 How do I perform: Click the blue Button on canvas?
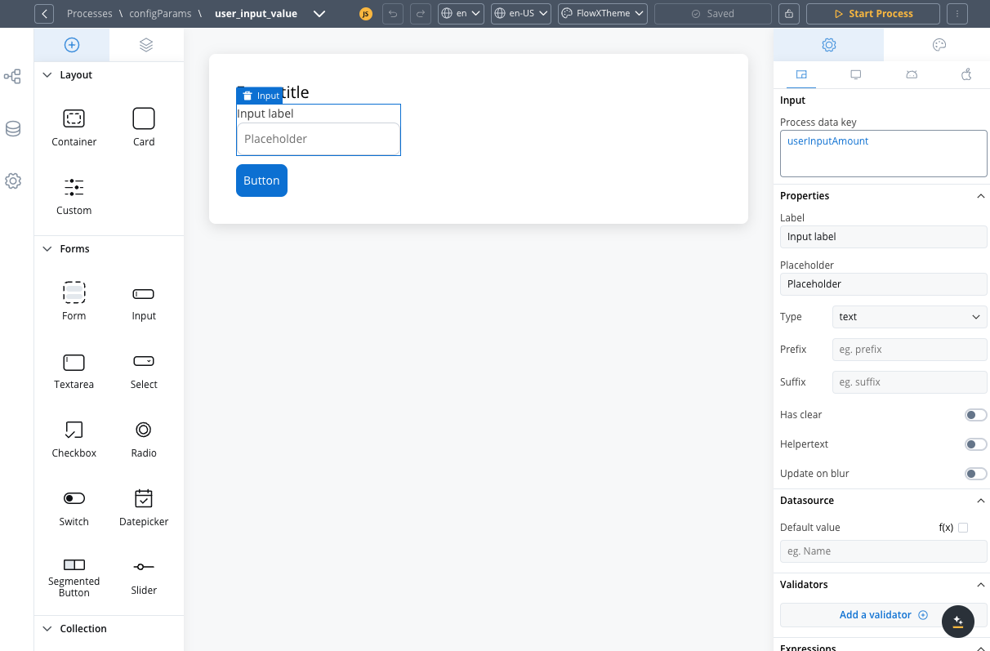pos(261,181)
